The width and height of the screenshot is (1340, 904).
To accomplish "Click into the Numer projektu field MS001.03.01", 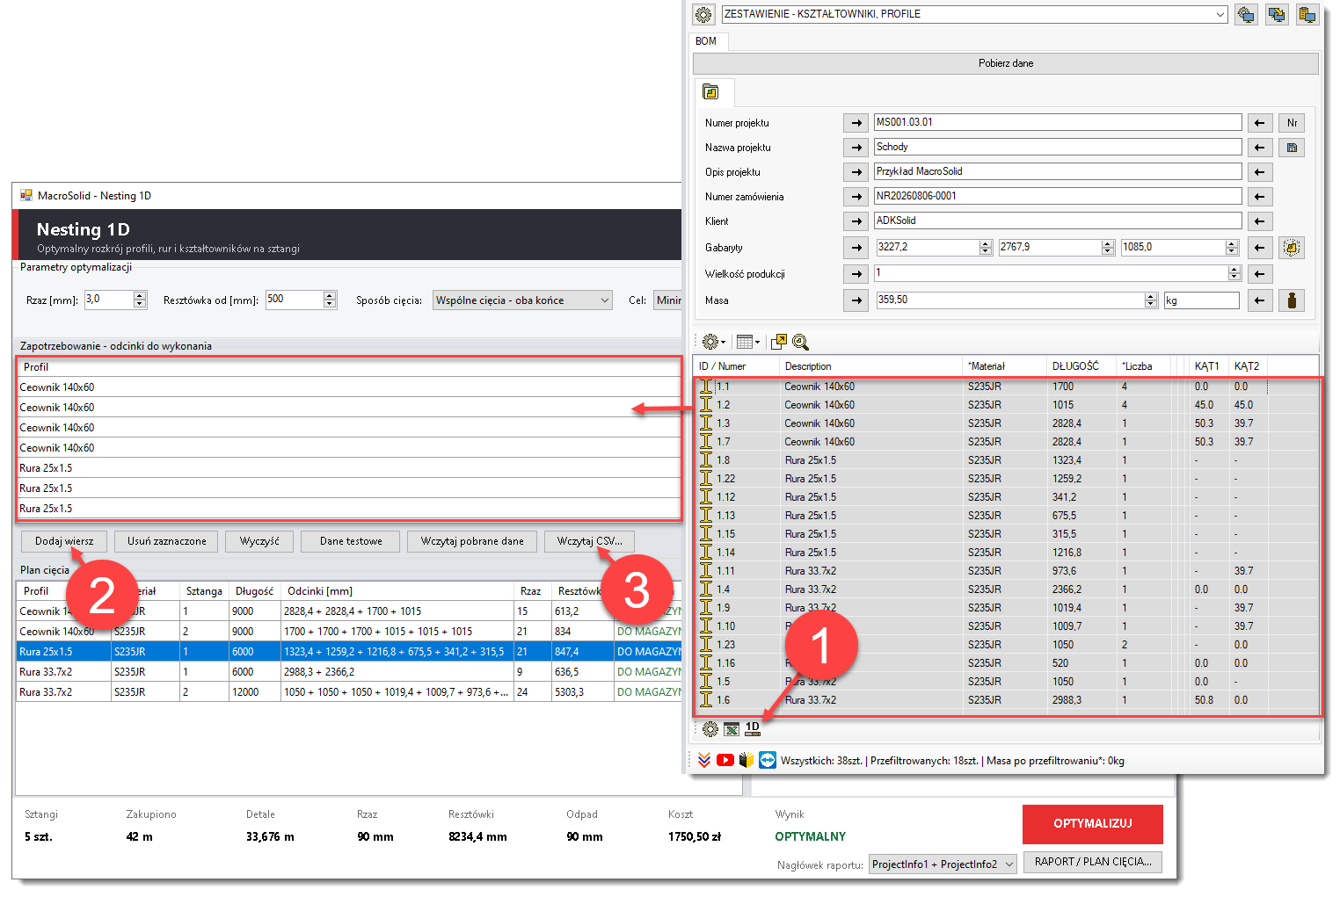I will [x=1058, y=122].
